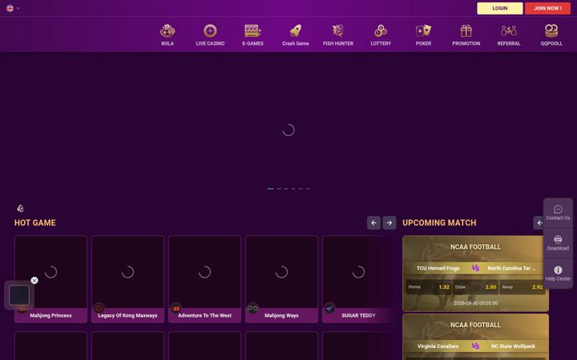The image size is (577, 360).
Task: Select the first banner carousel indicator
Action: coord(271,189)
